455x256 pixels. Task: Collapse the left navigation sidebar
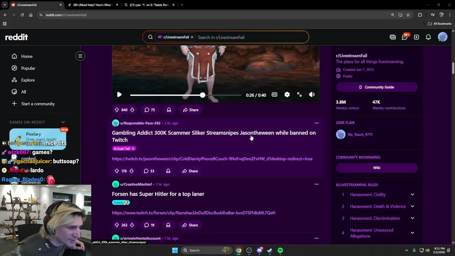(80, 56)
